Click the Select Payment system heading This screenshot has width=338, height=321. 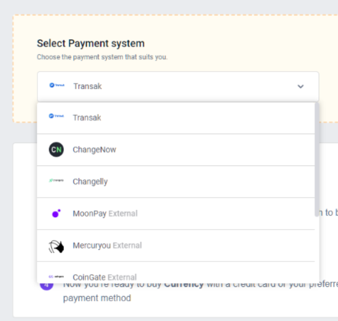tap(91, 43)
